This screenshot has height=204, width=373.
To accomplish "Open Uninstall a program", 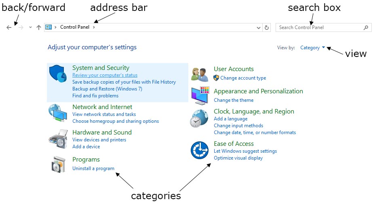I will pos(93,168).
